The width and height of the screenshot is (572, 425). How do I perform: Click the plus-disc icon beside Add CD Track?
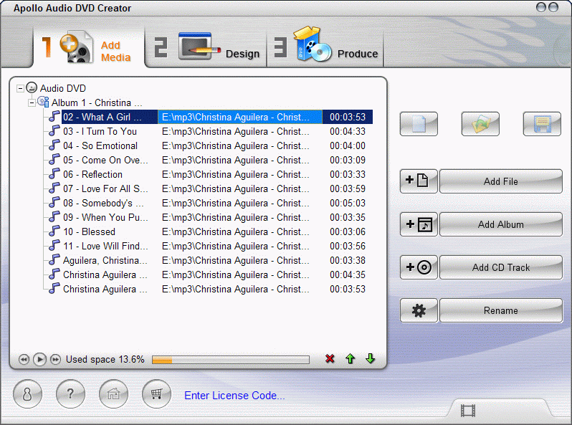(419, 267)
